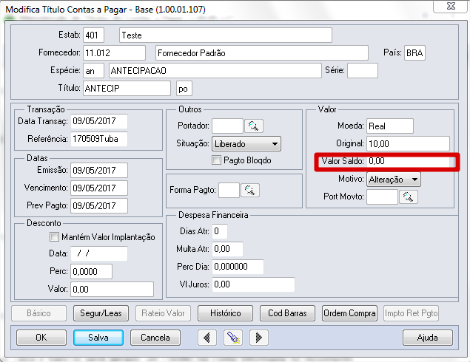Click the Data Transaç date field
The width and height of the screenshot is (470, 362).
(x=99, y=121)
